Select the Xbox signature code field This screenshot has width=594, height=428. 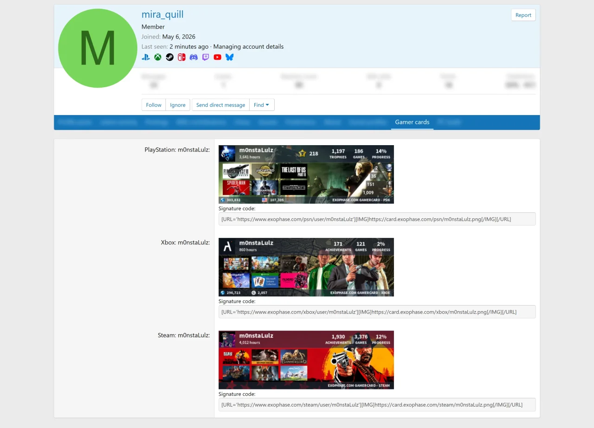pos(377,312)
